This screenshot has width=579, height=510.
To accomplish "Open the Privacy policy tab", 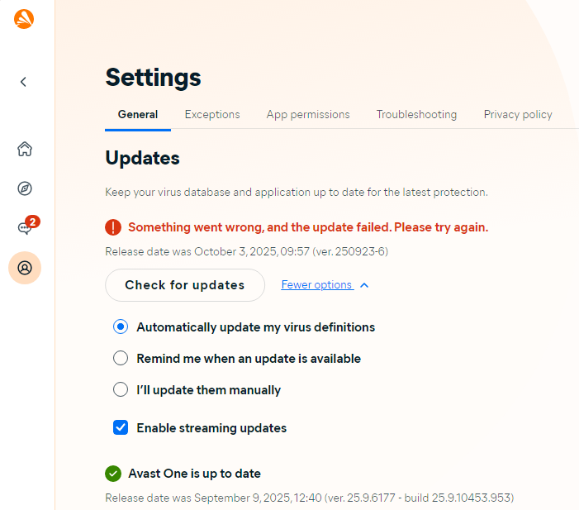I will [518, 115].
